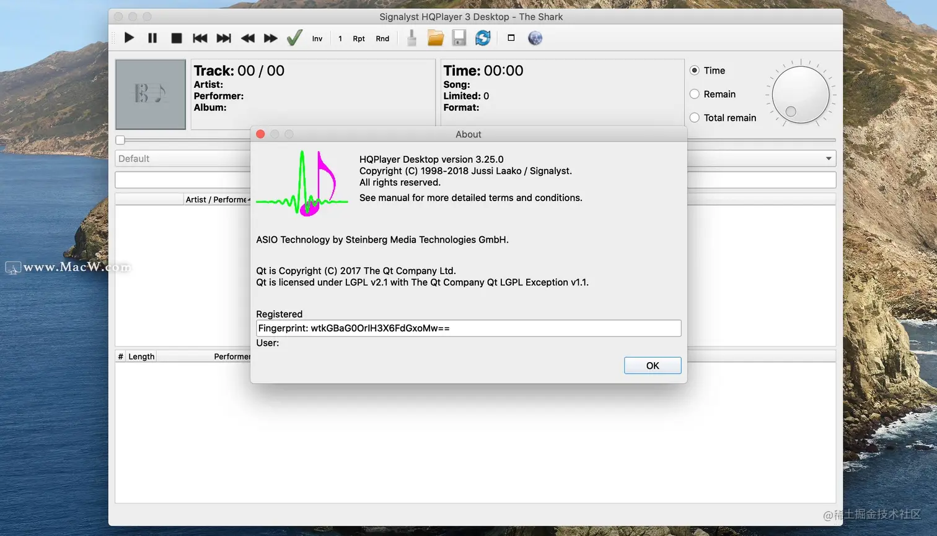Click the HQPlayer waveform note logo
This screenshot has width=937, height=536.
(302, 184)
